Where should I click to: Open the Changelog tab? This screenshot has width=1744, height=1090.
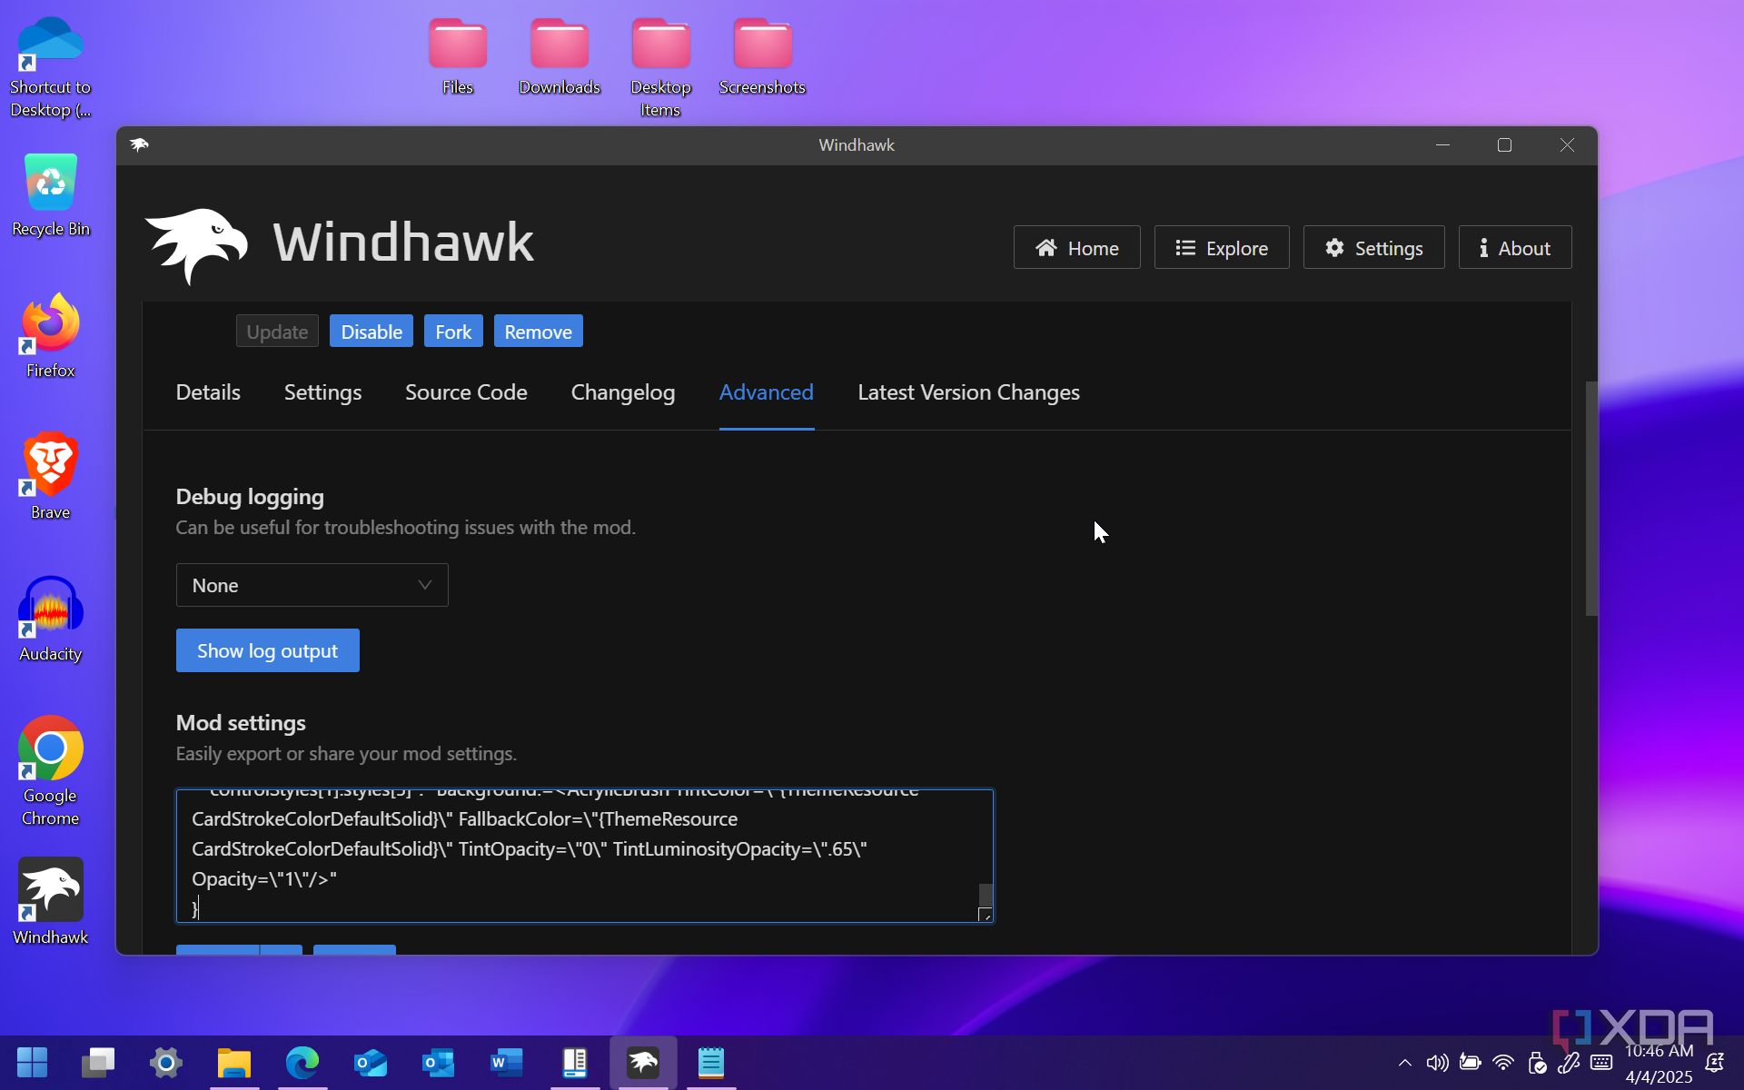point(623,392)
